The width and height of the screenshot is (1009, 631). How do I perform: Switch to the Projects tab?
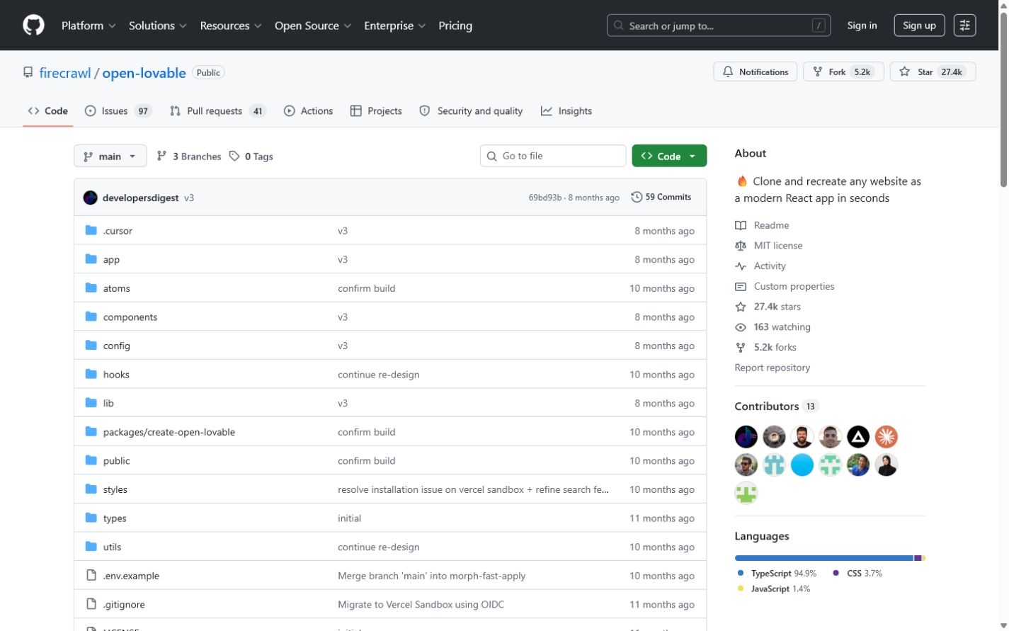376,111
